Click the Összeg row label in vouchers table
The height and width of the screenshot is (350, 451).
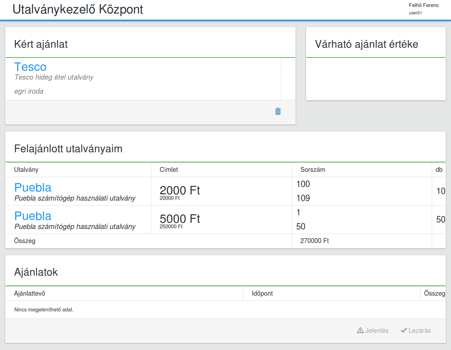click(x=25, y=241)
